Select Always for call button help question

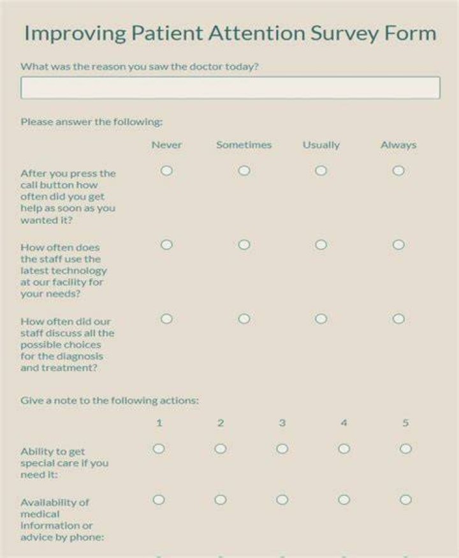click(398, 171)
